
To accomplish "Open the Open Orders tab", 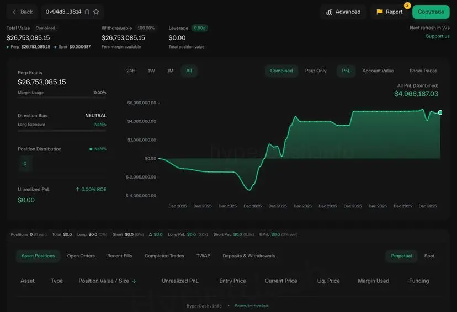I will pos(81,256).
